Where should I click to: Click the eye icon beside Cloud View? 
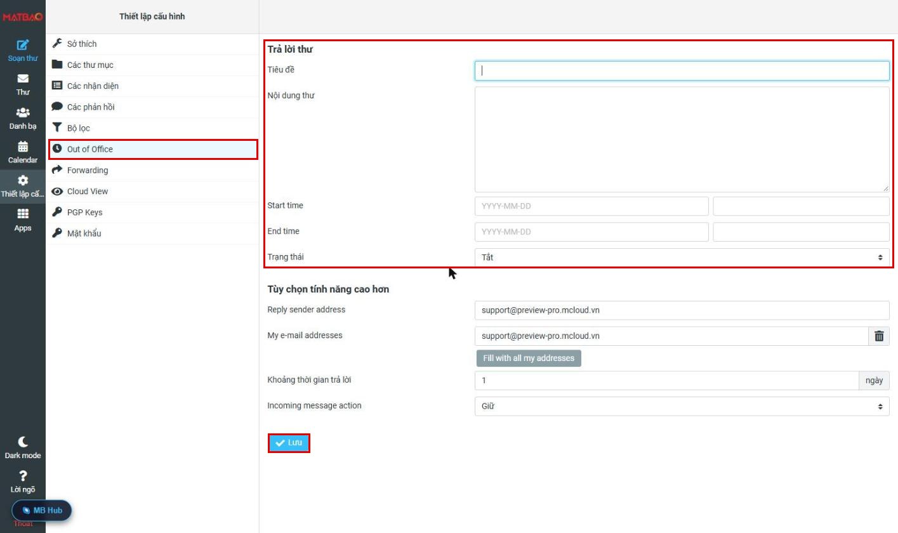[x=57, y=191]
